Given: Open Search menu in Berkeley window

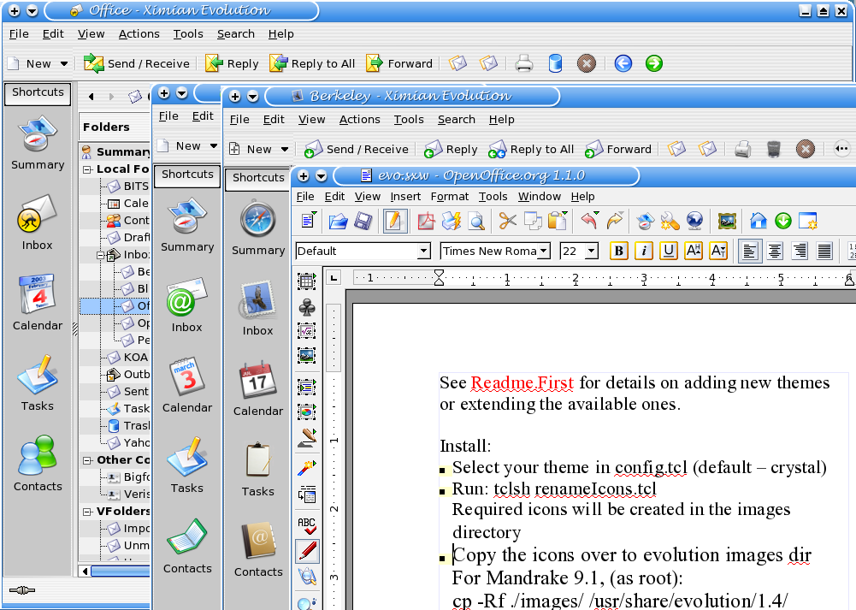Looking at the screenshot, I should pyautogui.click(x=457, y=120).
